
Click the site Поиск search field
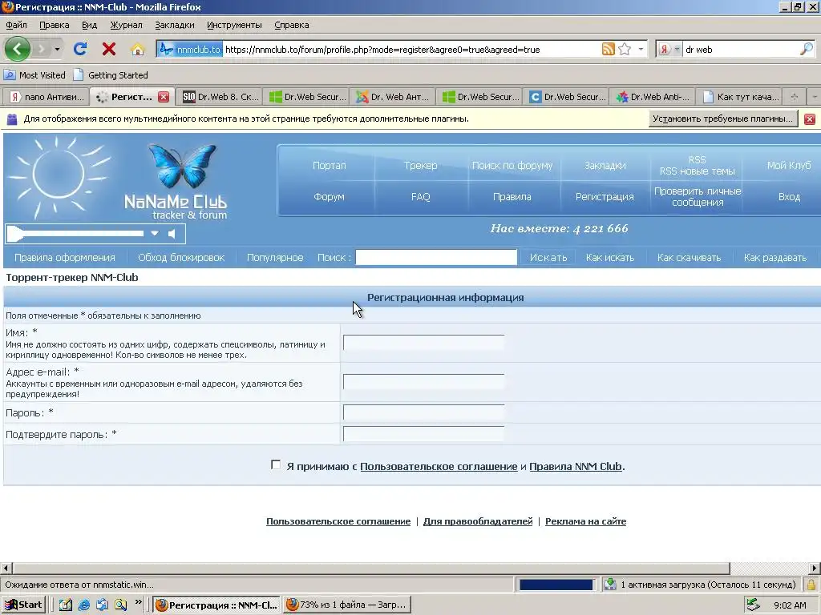click(x=435, y=257)
